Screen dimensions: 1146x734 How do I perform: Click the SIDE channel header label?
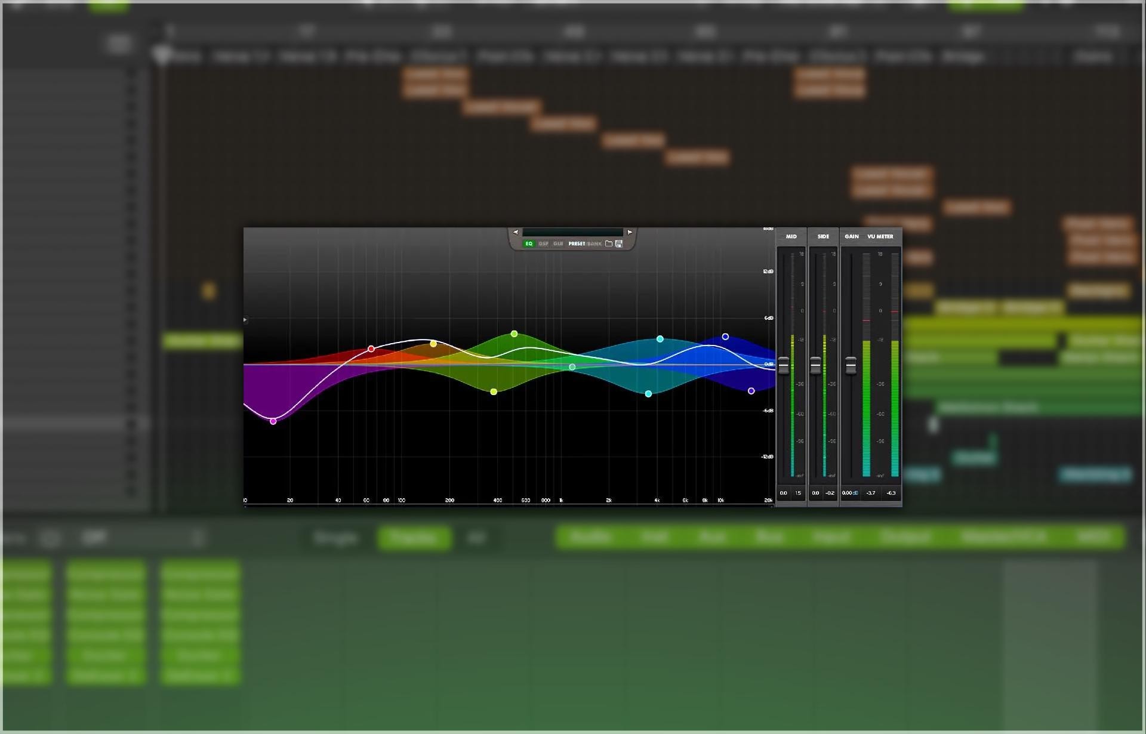823,236
